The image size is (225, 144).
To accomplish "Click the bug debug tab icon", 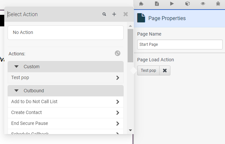I will (218, 4).
